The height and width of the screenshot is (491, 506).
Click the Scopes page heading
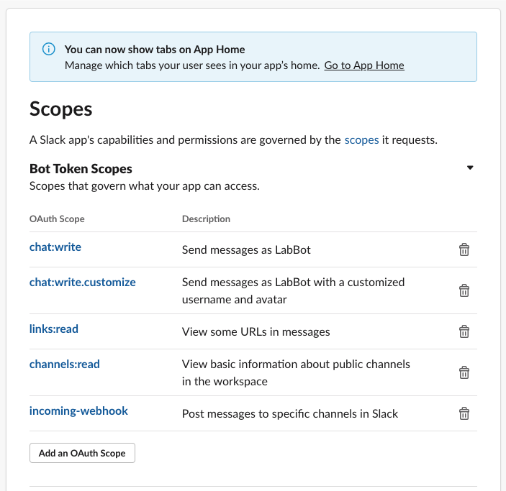coord(61,109)
